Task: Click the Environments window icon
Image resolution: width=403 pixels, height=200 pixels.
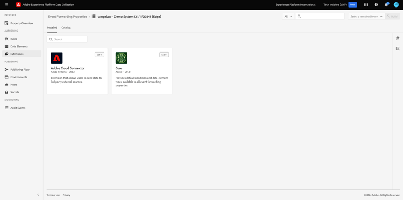Action: (x=6, y=77)
